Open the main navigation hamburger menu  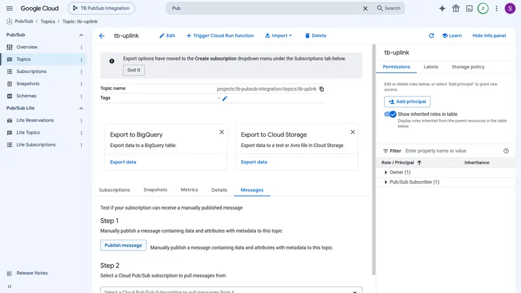coord(9,8)
